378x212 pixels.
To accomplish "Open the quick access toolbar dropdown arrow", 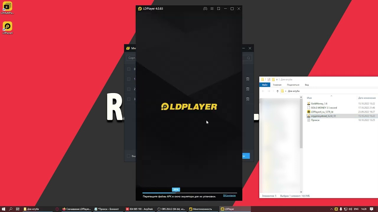I will (277, 79).
